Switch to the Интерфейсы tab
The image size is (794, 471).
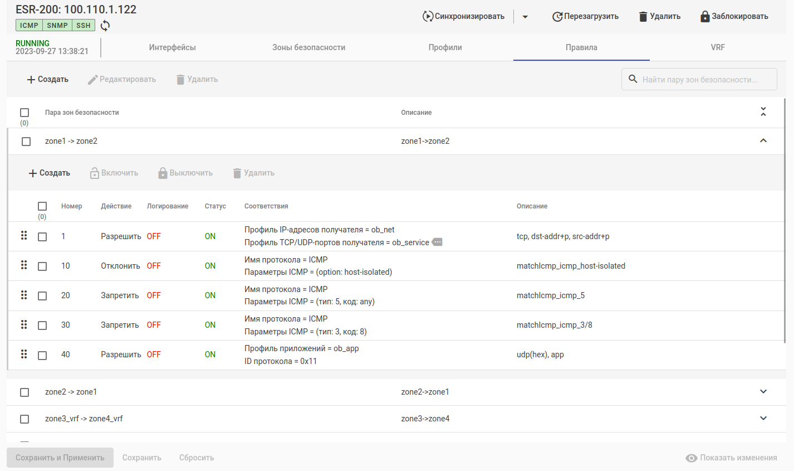[x=173, y=47]
